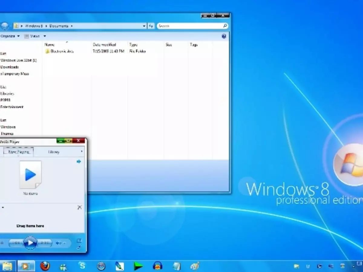Open the Organize dropdown menu
Viewport: 363px width, 272px height.
10,36
